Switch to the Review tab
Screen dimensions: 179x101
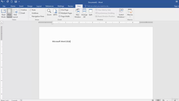[70, 6]
